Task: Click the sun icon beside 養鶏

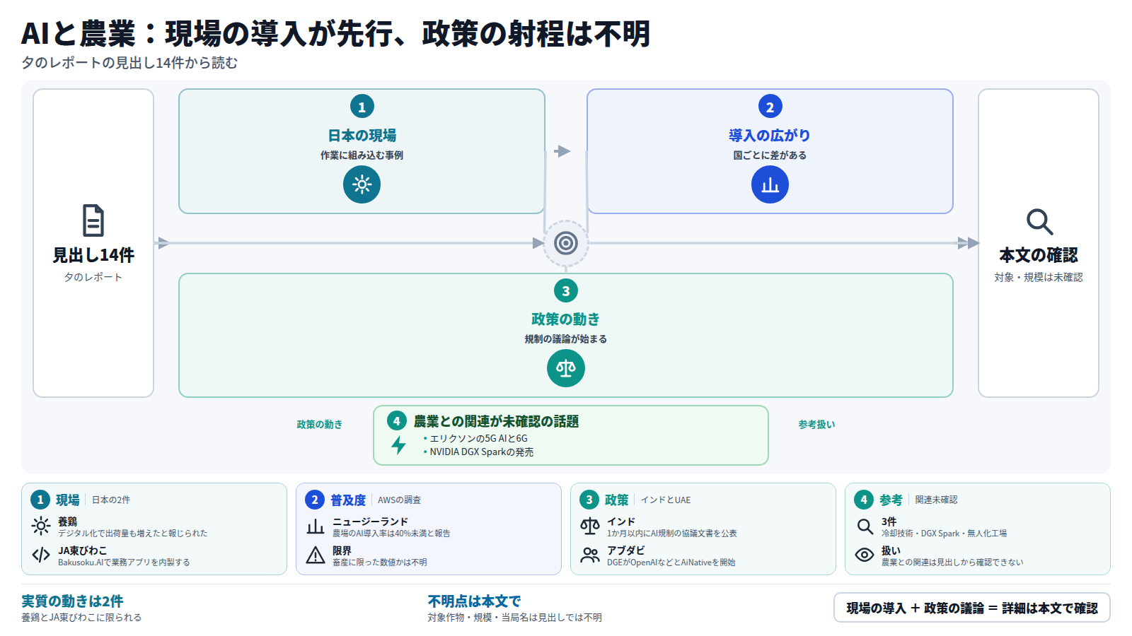Action: point(41,526)
